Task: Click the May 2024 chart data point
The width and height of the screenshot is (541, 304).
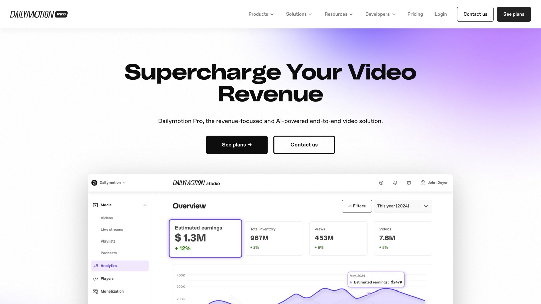Action: 369,294
